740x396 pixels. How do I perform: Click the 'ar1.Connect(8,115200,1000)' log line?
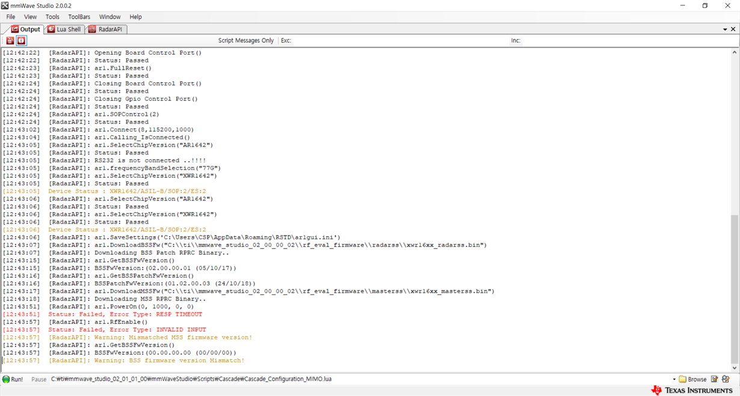[x=98, y=130]
